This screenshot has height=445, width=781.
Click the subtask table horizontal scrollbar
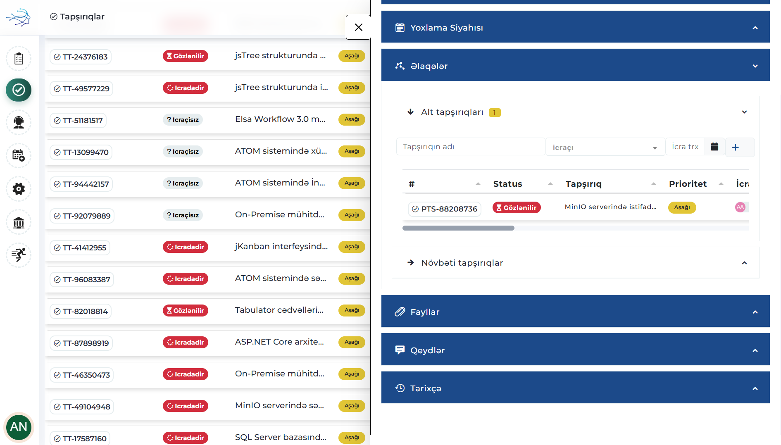click(458, 228)
